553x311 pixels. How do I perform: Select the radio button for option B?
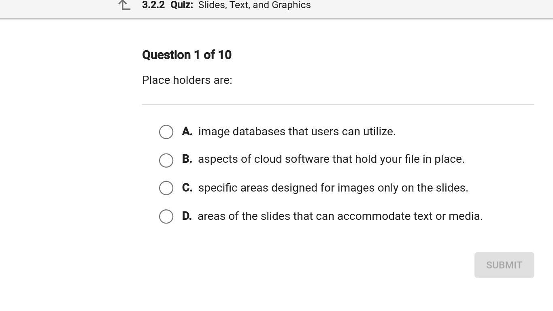point(166,160)
